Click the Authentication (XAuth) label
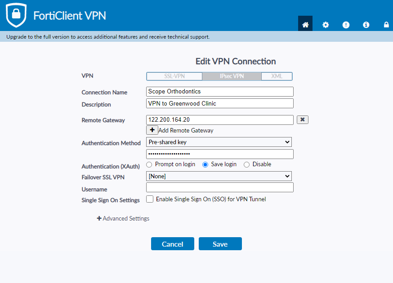This screenshot has width=393, height=283. tap(111, 166)
